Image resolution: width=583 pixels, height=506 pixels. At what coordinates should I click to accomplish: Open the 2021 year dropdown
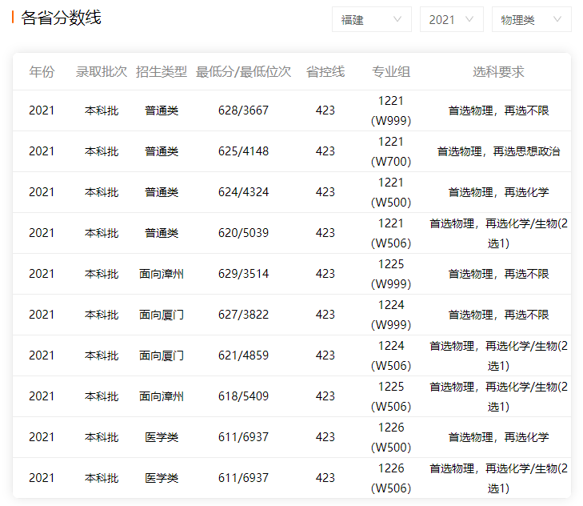click(451, 19)
